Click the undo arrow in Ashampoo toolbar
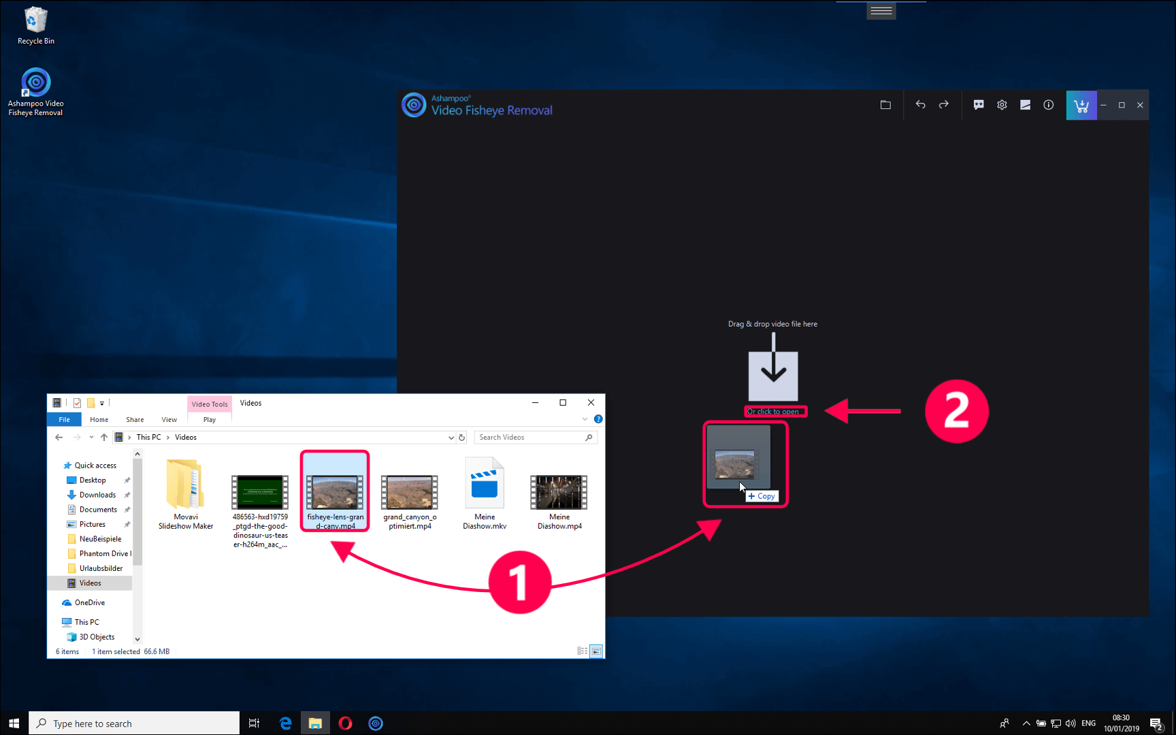Viewport: 1176px width, 735px height. point(920,105)
